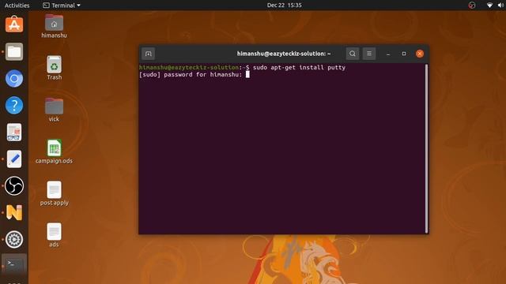This screenshot has height=284, width=506.
Task: Open the terminal hamburger menu
Action: (369, 54)
